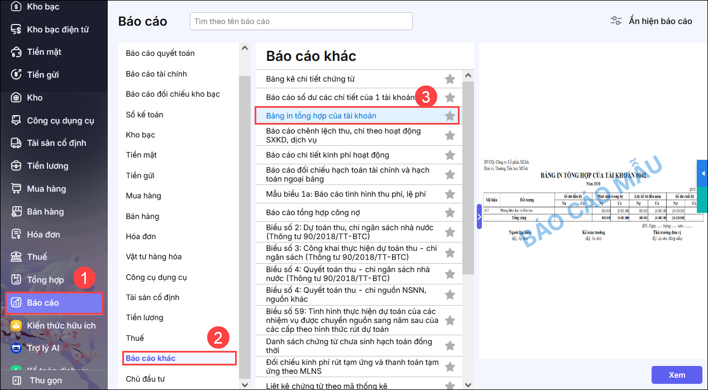Star Mẫu biểu 1a report
The height and width of the screenshot is (390, 708).
(450, 194)
